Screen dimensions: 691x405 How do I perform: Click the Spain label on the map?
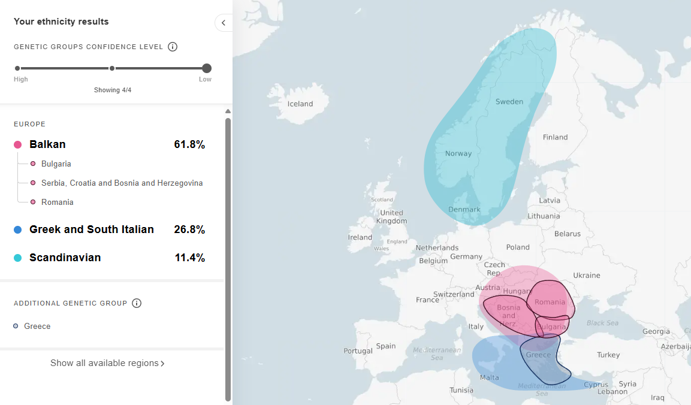[385, 346]
